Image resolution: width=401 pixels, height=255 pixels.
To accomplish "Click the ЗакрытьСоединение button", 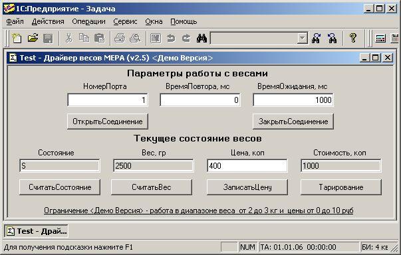I will click(x=293, y=122).
